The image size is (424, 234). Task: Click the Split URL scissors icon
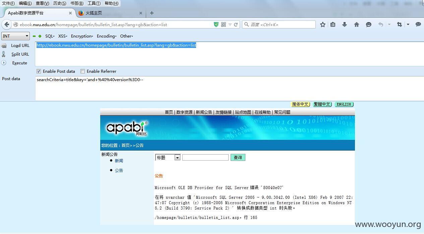[4, 54]
